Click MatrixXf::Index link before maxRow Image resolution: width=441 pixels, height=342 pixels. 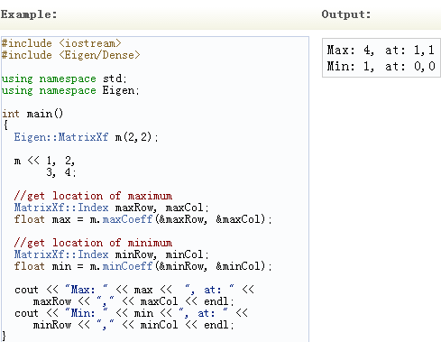coord(61,208)
